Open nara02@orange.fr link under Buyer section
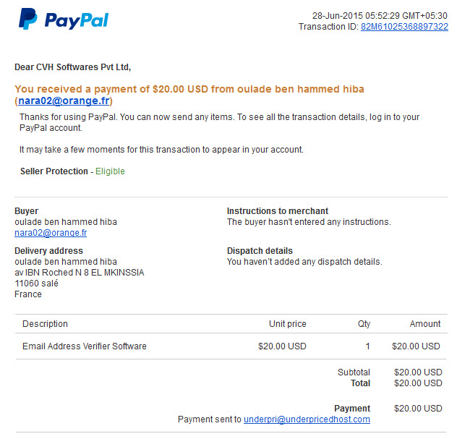The width and height of the screenshot is (457, 439). [51, 233]
